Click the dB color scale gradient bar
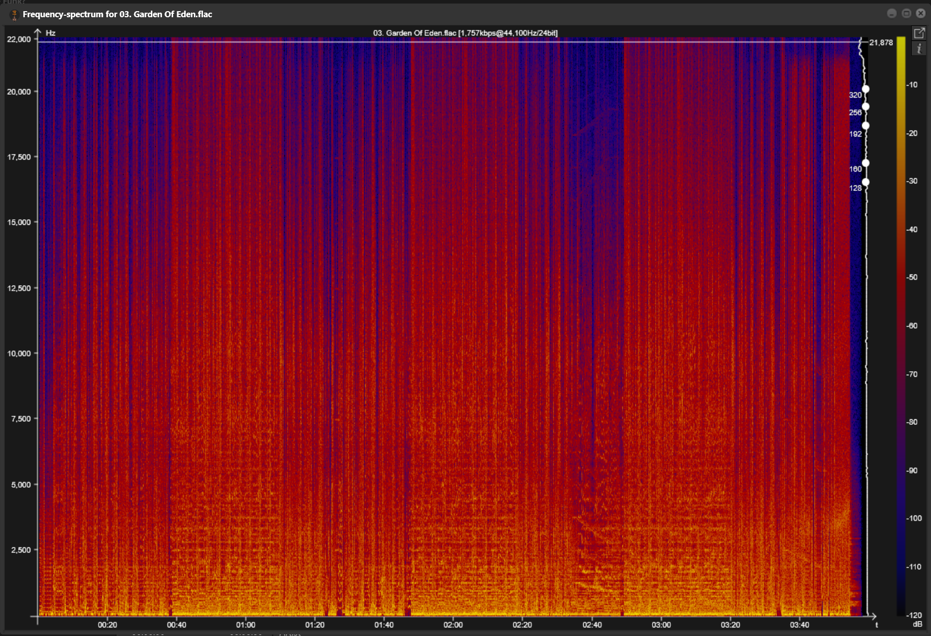This screenshot has height=636, width=931. pyautogui.click(x=901, y=324)
